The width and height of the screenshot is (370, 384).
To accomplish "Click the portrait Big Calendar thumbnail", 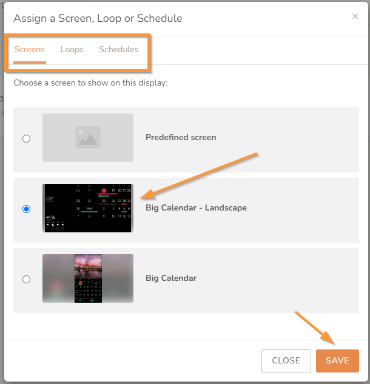I will pyautogui.click(x=88, y=278).
